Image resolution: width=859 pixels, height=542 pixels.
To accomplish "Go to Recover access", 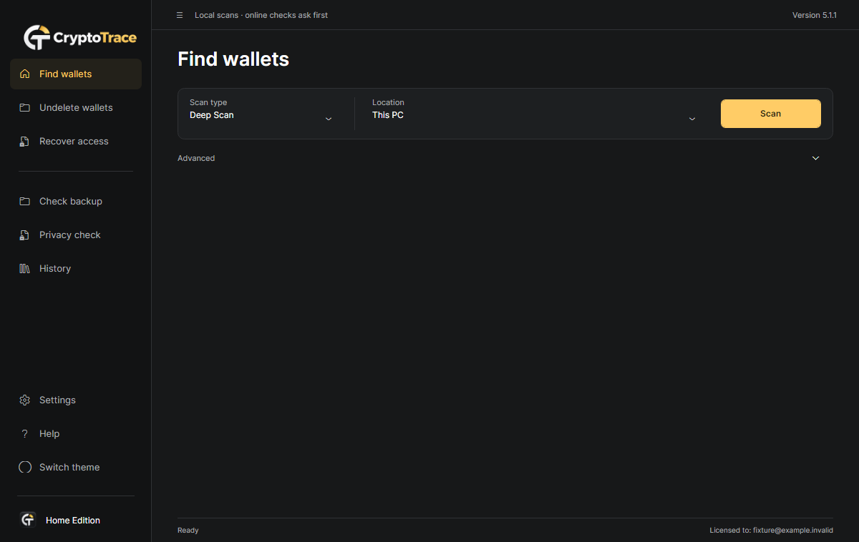I will pyautogui.click(x=76, y=141).
